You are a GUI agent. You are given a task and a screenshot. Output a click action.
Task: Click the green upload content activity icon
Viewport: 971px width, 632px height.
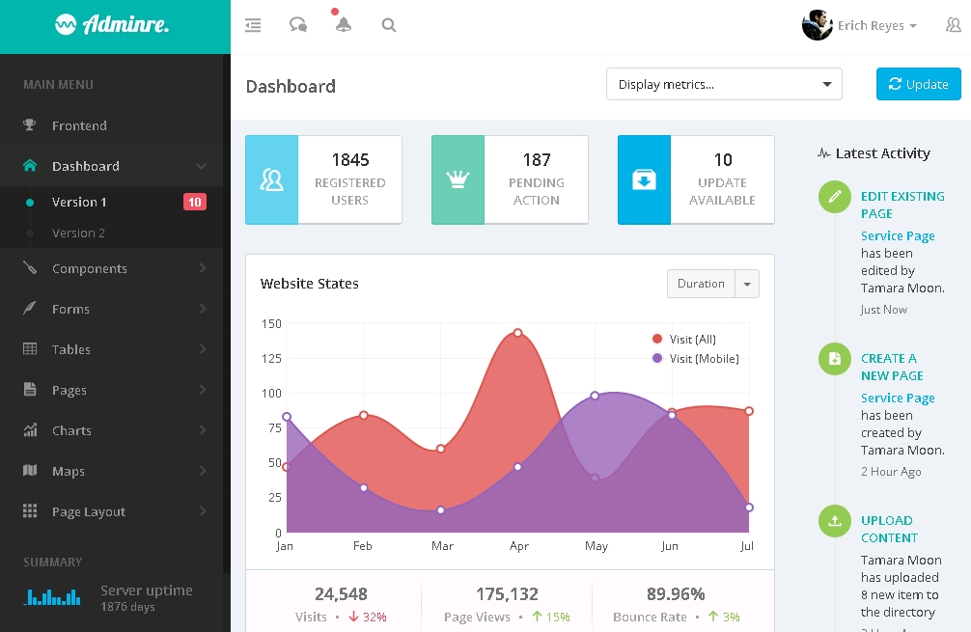834,521
